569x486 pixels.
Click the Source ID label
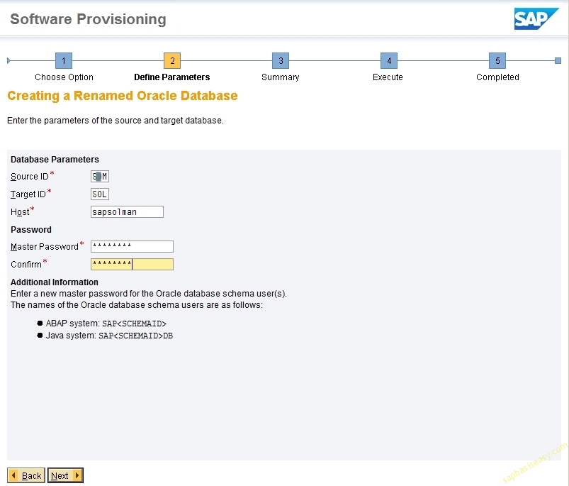30,177
